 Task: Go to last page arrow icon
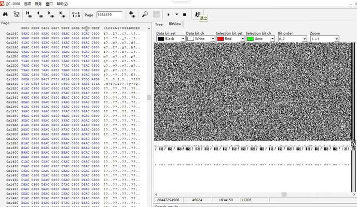point(62,14)
